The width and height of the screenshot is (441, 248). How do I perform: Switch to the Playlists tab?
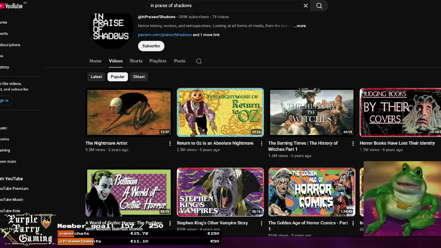point(158,61)
